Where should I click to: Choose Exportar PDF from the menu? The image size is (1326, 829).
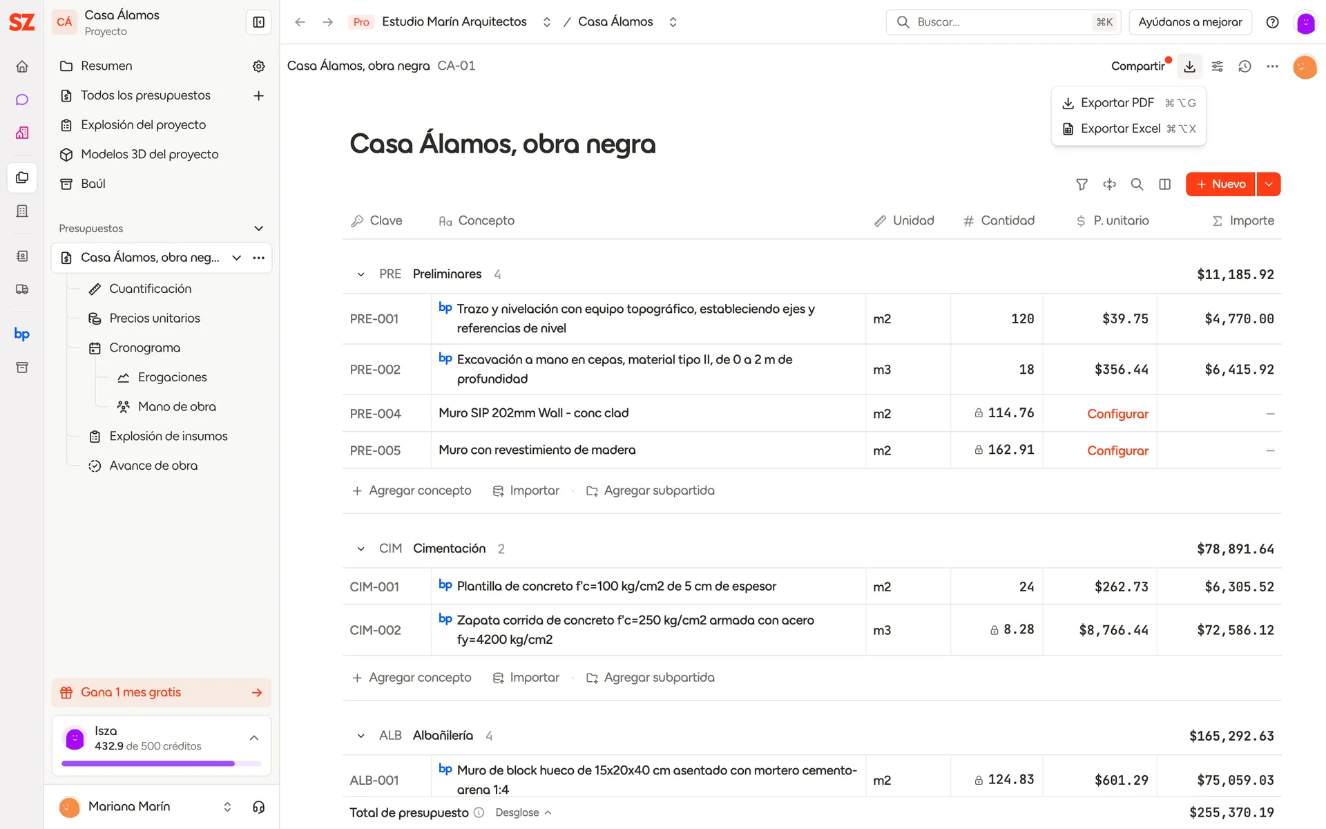[x=1128, y=103]
